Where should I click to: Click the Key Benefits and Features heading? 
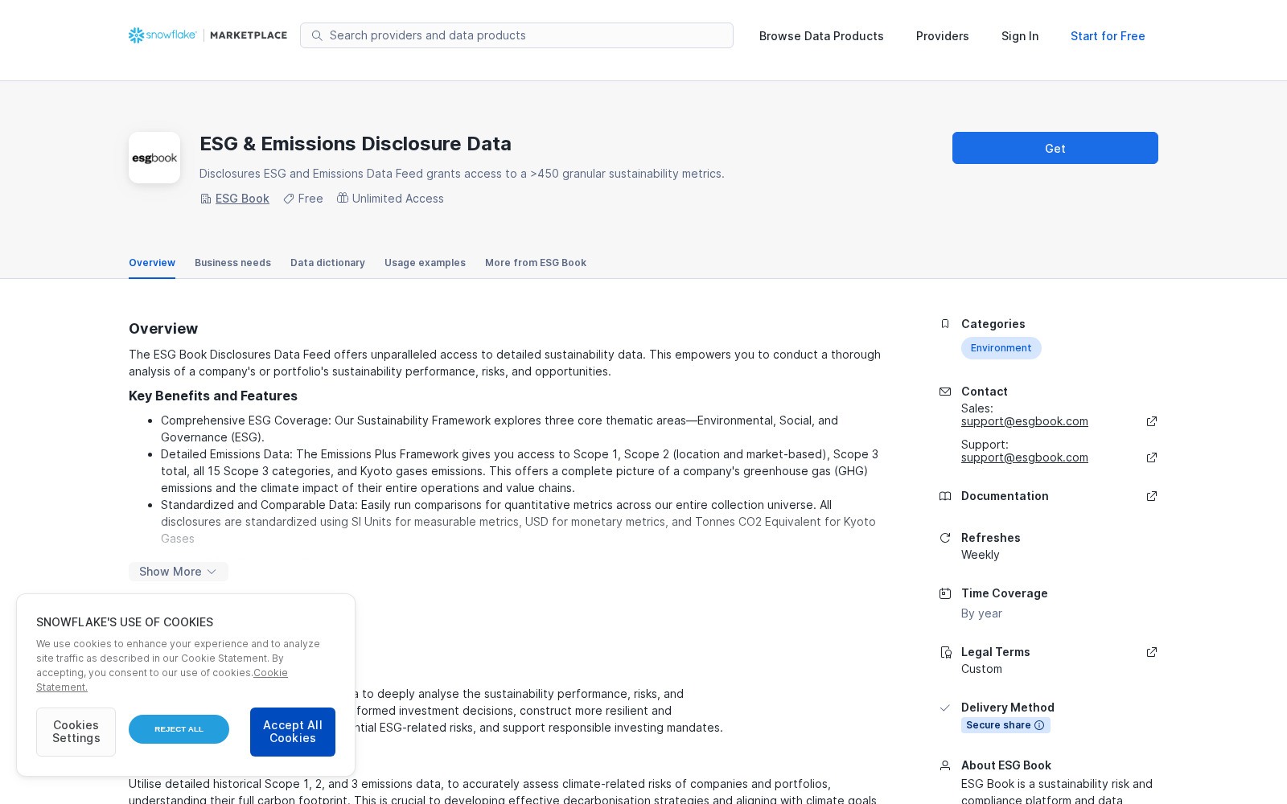pos(213,396)
